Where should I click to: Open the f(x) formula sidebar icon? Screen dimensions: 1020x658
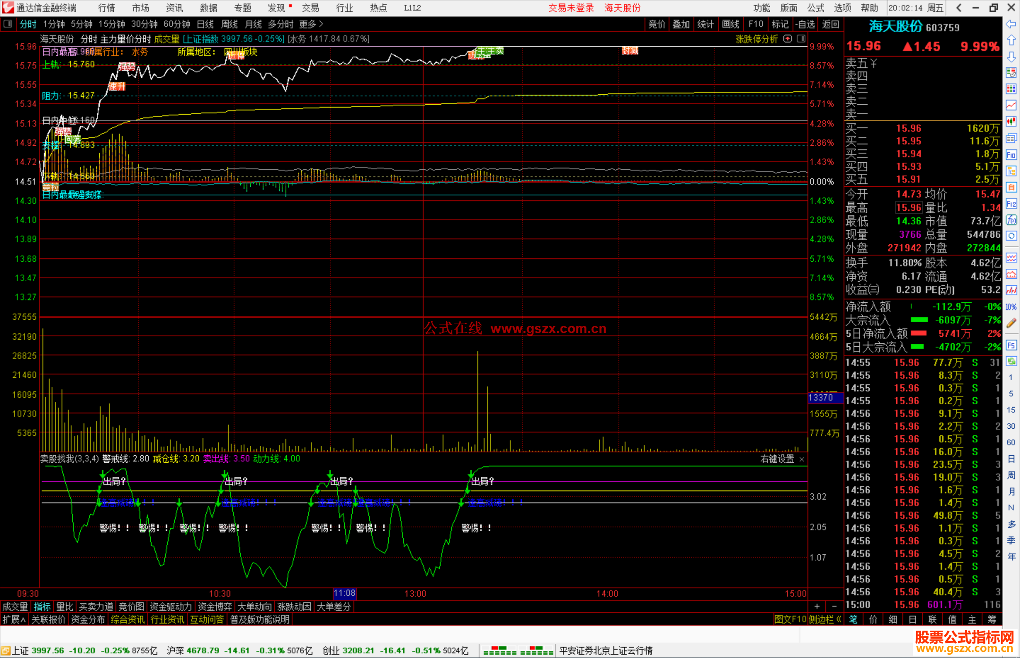pyautogui.click(x=1011, y=220)
